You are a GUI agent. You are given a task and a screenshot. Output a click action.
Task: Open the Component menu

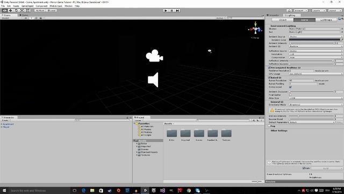coord(41,6)
